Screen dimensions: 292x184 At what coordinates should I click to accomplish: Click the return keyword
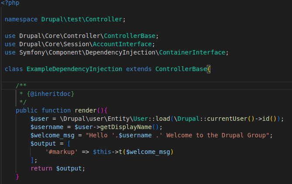pos(41,168)
